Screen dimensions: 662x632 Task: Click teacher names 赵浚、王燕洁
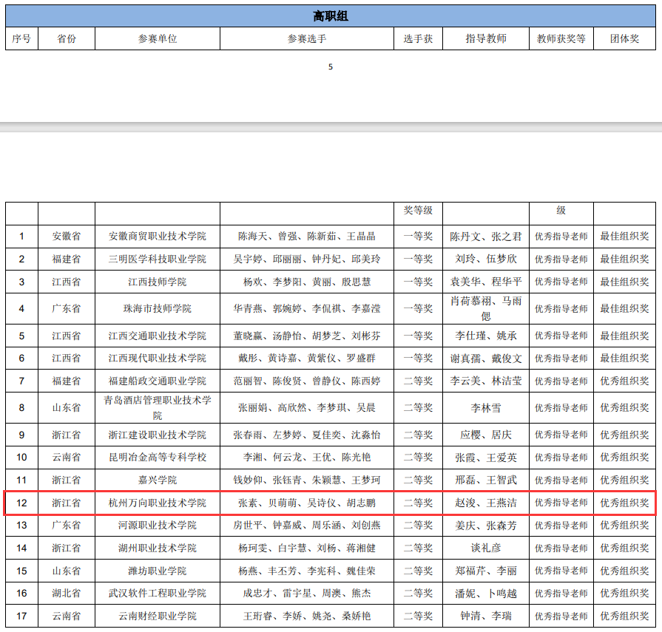(x=486, y=503)
